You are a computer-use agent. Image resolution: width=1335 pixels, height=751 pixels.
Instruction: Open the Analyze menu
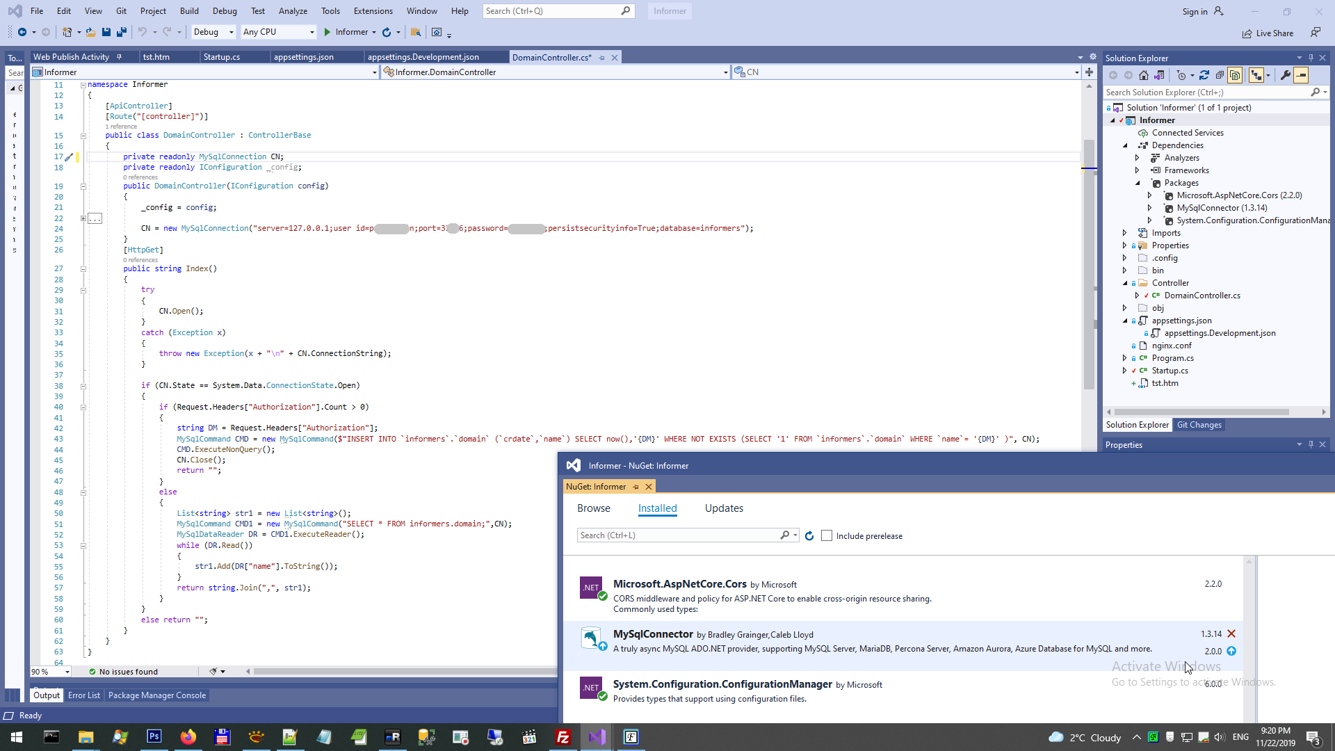click(x=293, y=11)
